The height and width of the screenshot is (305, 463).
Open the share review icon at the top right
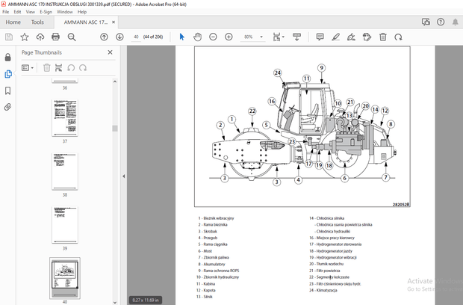pyautogui.click(x=426, y=22)
